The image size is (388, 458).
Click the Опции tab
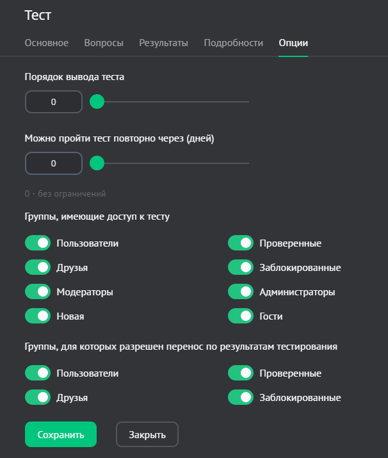293,43
